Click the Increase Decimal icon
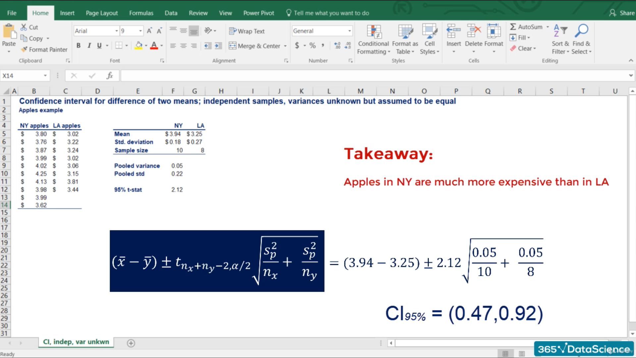This screenshot has width=636, height=358. click(x=337, y=46)
